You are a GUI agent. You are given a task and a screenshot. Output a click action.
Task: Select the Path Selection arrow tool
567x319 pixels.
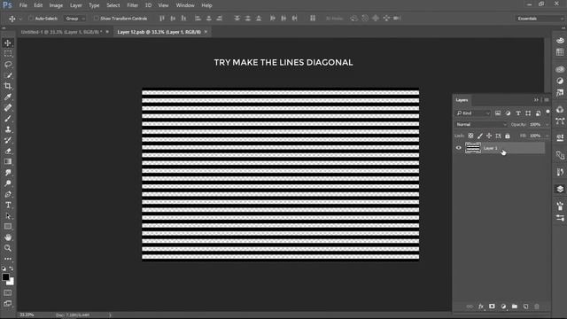pyautogui.click(x=8, y=216)
